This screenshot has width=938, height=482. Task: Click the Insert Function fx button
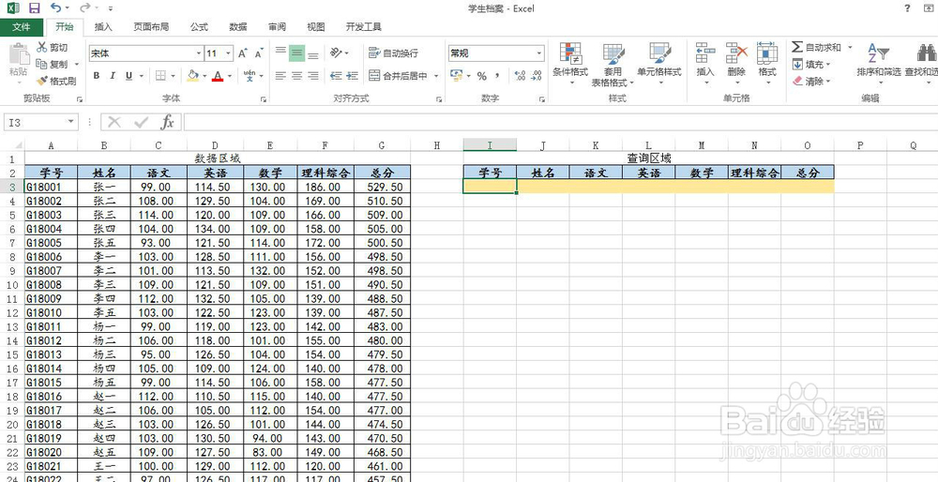[x=167, y=122]
